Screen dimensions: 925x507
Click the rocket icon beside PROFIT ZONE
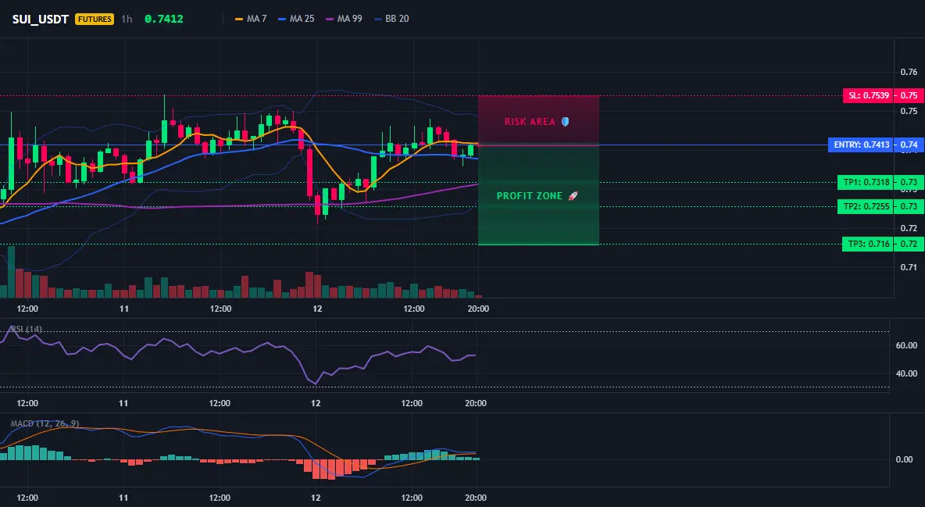tap(573, 196)
